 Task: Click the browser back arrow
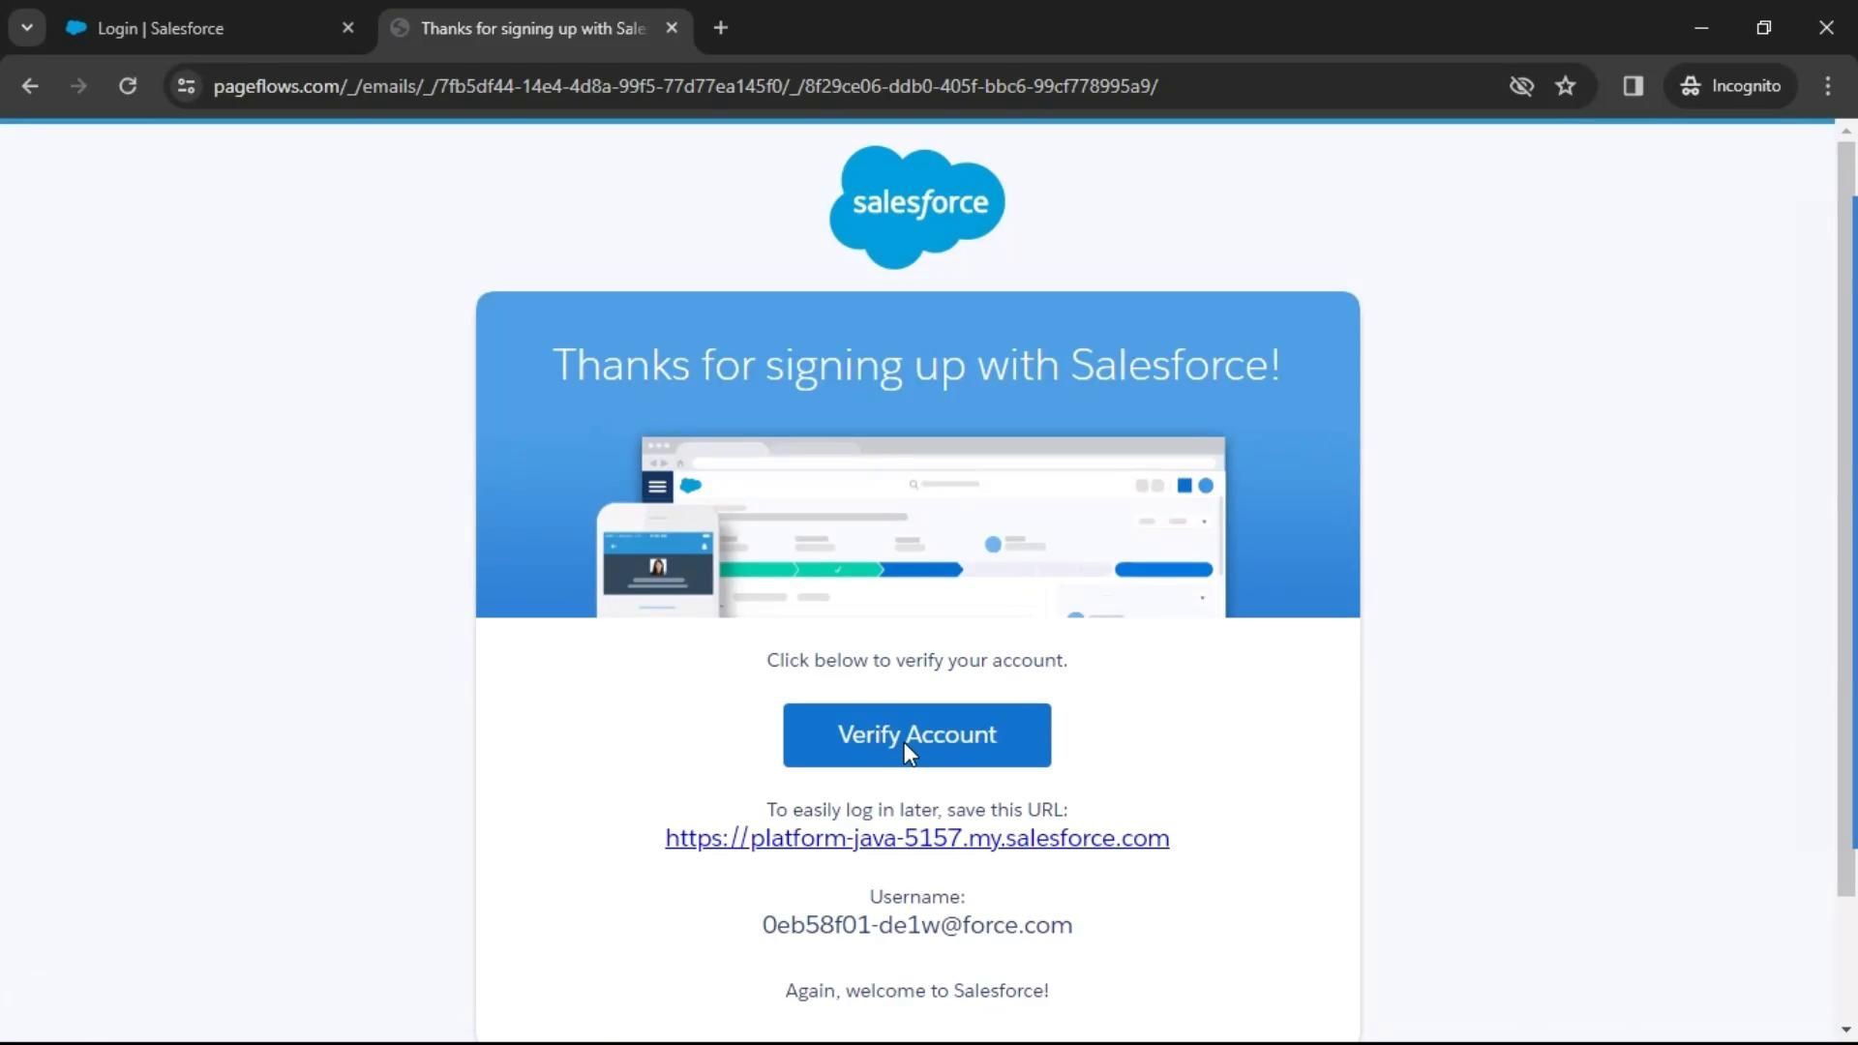(x=30, y=86)
